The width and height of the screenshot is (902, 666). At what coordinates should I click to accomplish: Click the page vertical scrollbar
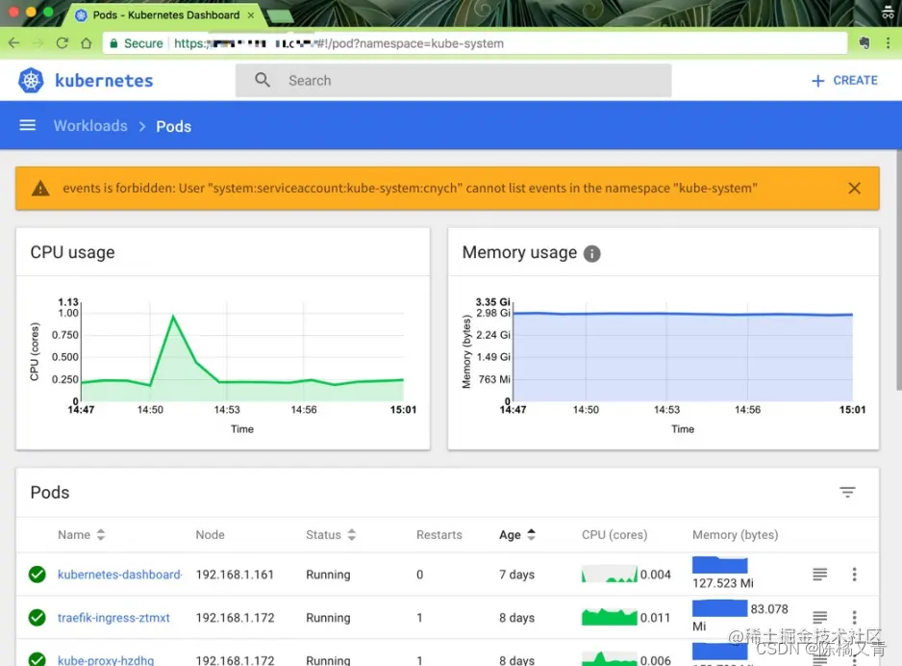point(898,270)
